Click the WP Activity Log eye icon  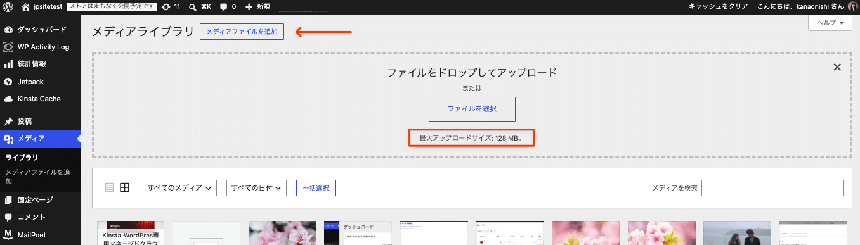pyautogui.click(x=8, y=47)
